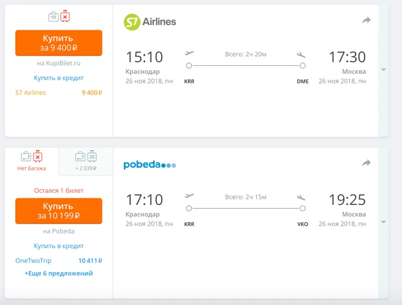402x305 pixels.
Task: Click the share arrow on S7 Airlines ticket
Action: (367, 20)
